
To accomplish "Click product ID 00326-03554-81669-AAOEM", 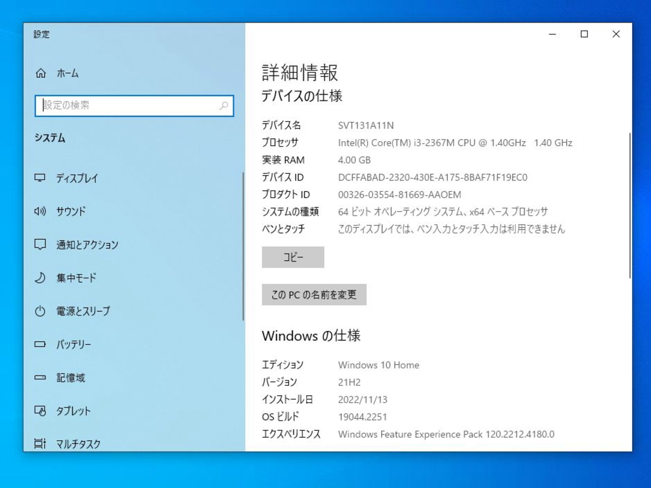I will click(399, 195).
